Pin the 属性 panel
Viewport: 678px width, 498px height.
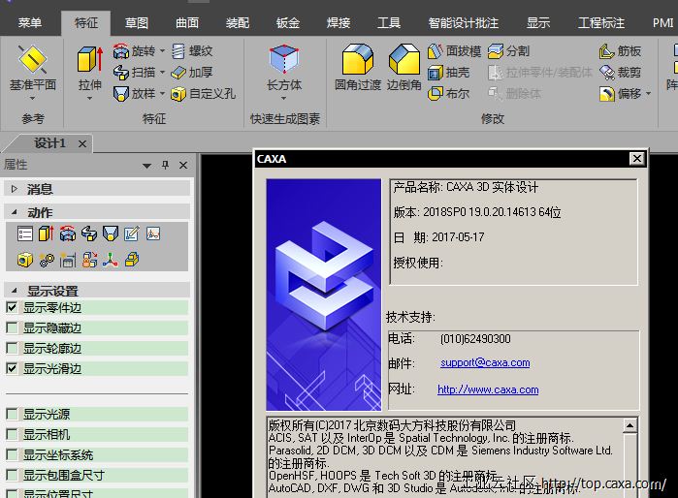(165, 165)
